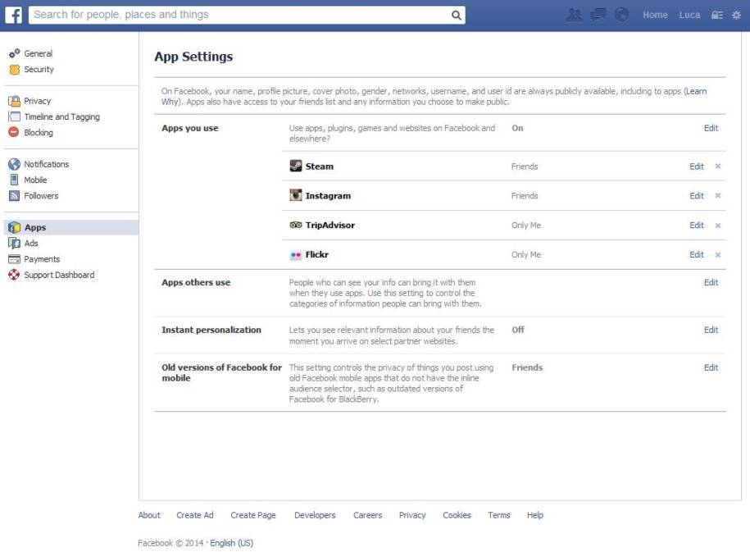Screen dimensions: 750x552
Task: Click the Instagram app icon
Action: pyautogui.click(x=296, y=195)
